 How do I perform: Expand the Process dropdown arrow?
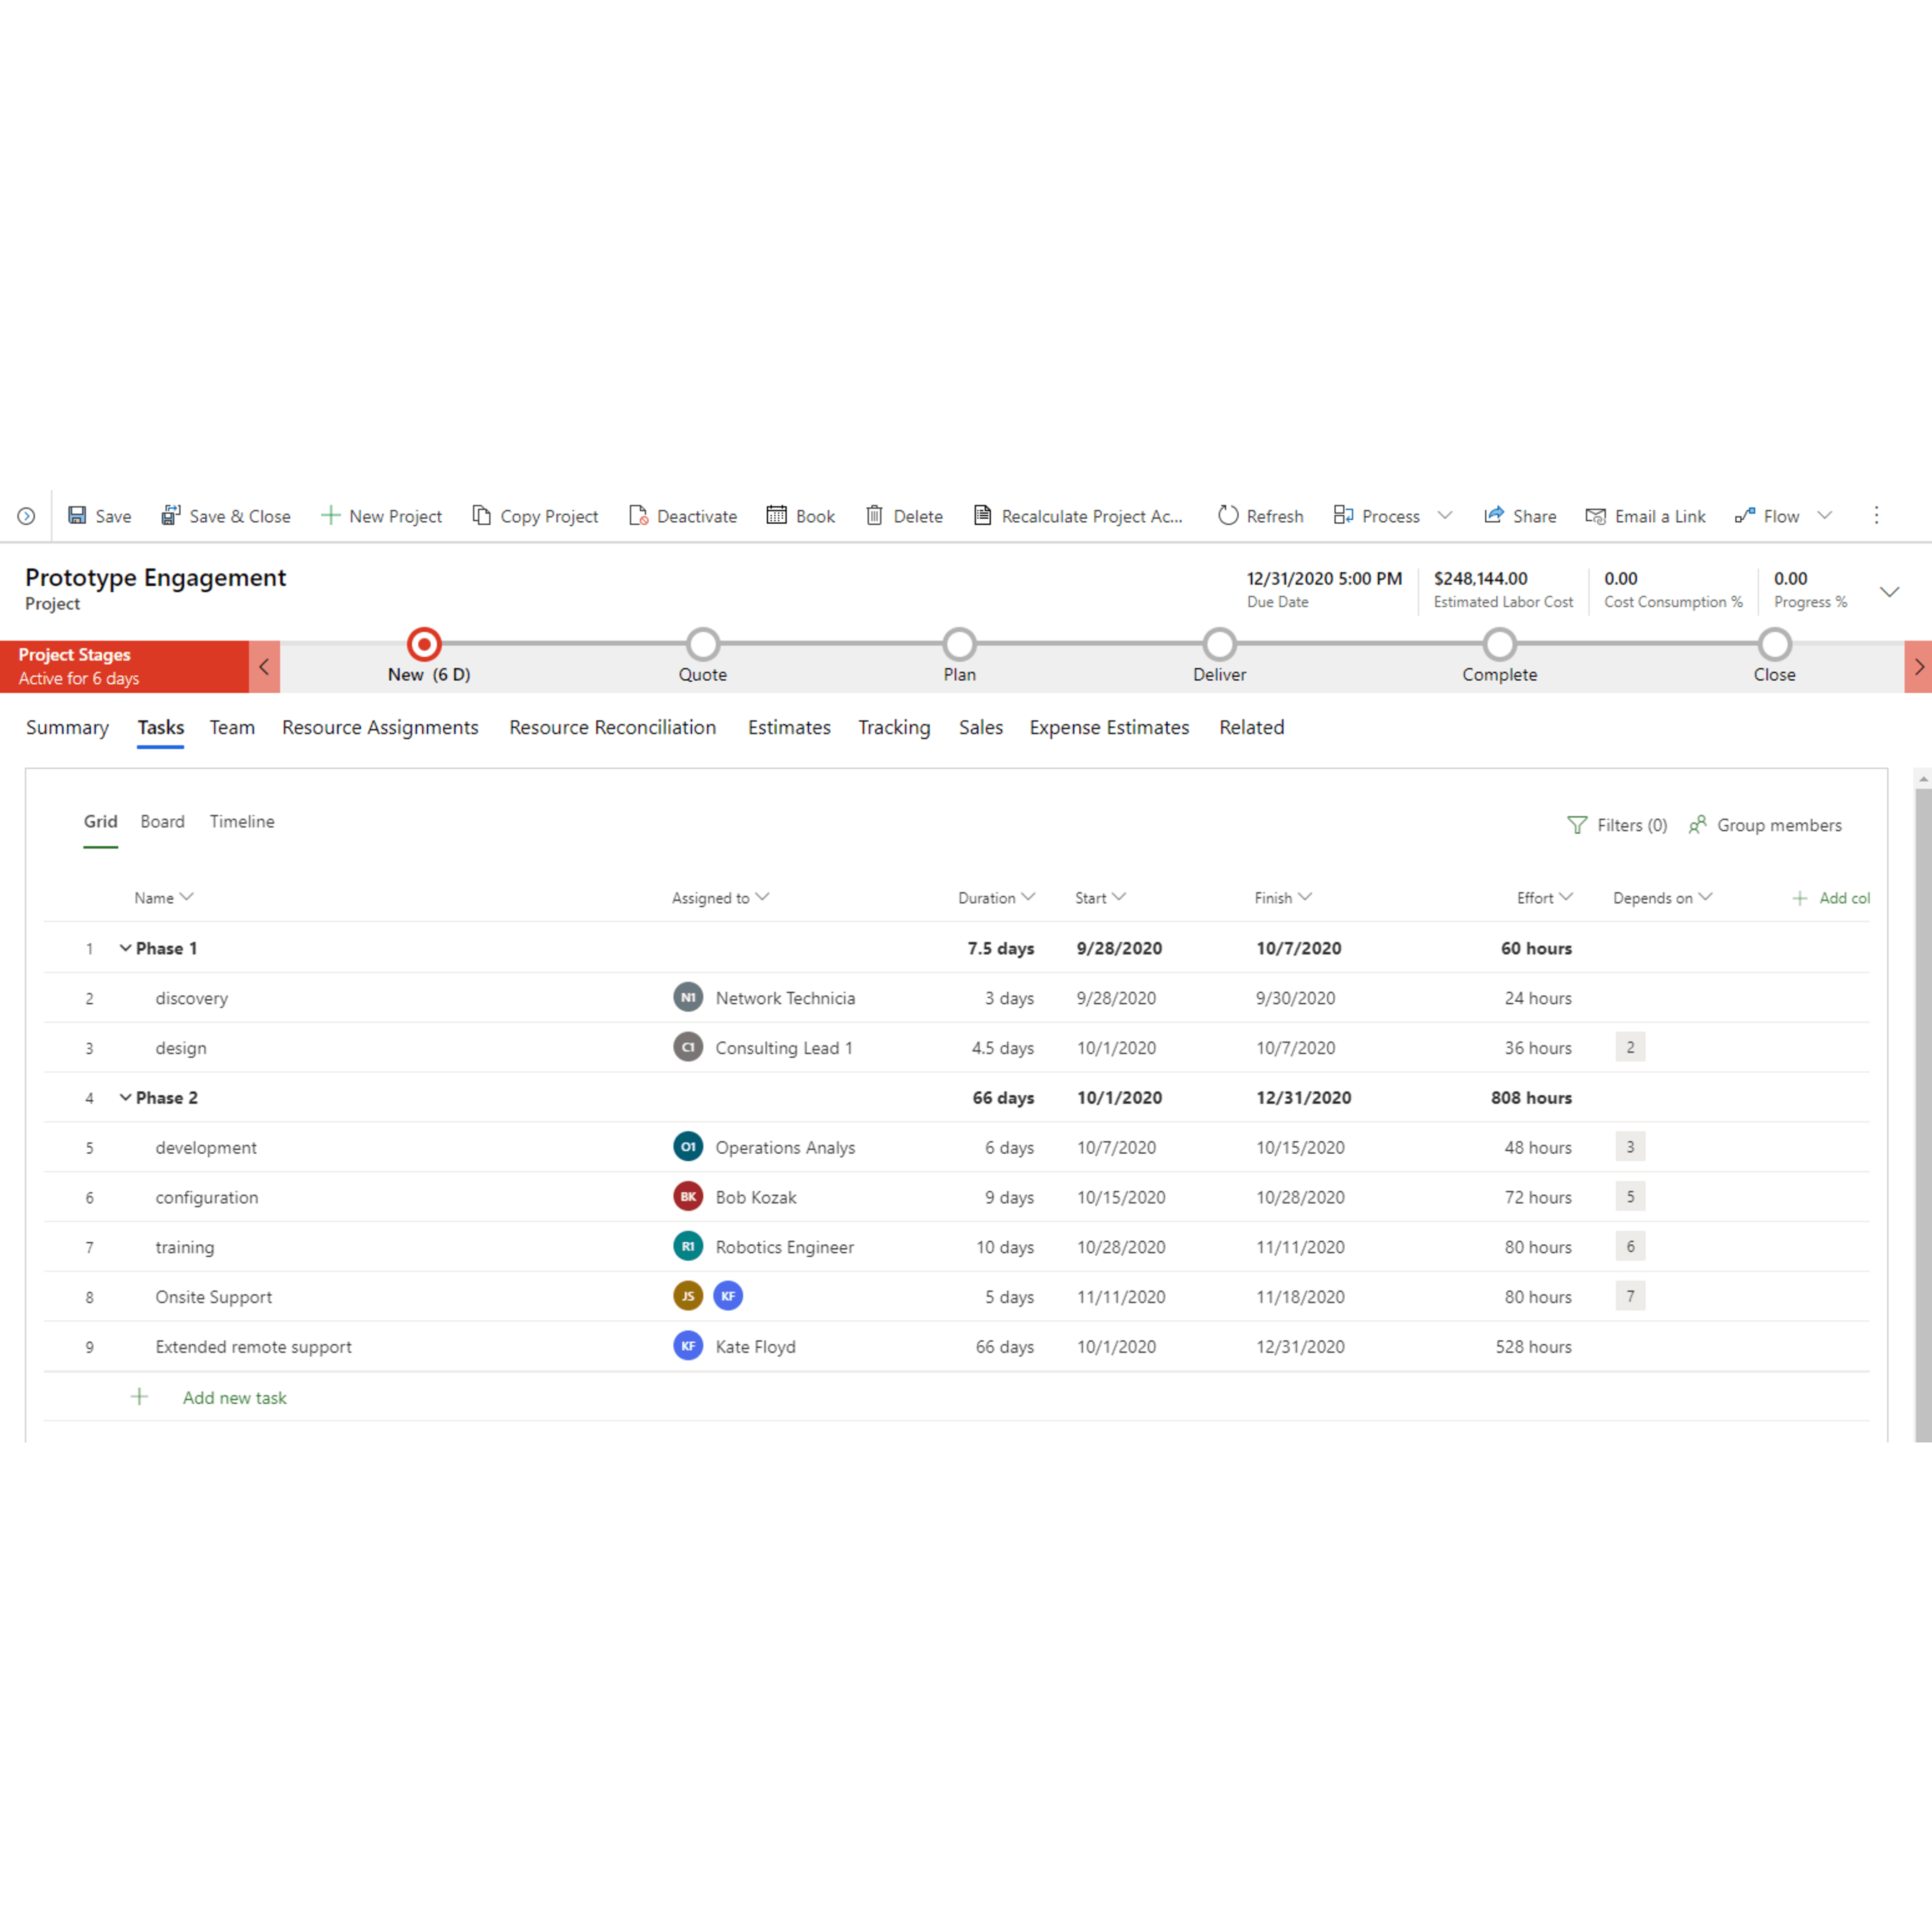click(1445, 515)
